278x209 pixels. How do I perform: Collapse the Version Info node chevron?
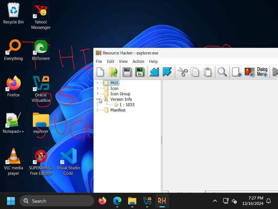click(97, 99)
